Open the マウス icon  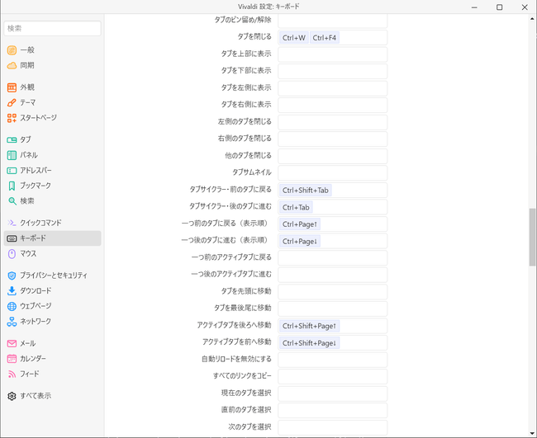point(12,254)
